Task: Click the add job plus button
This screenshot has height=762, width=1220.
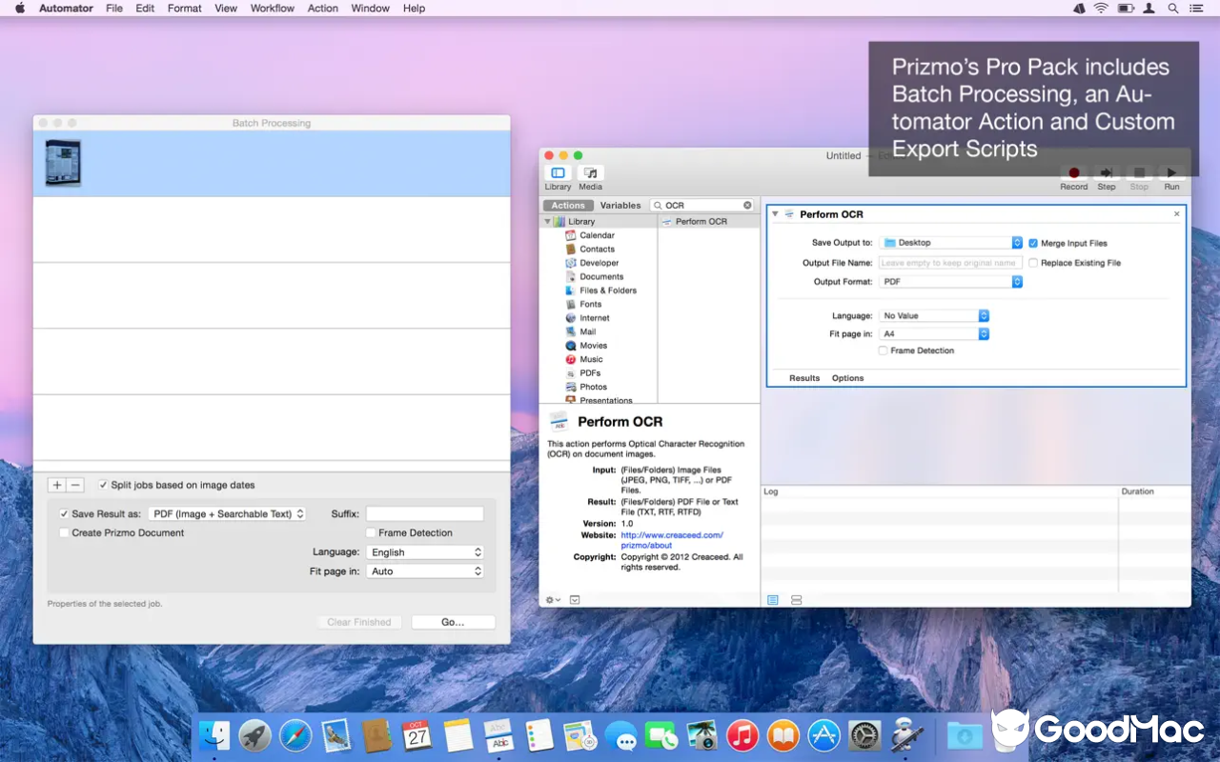Action: click(x=57, y=485)
